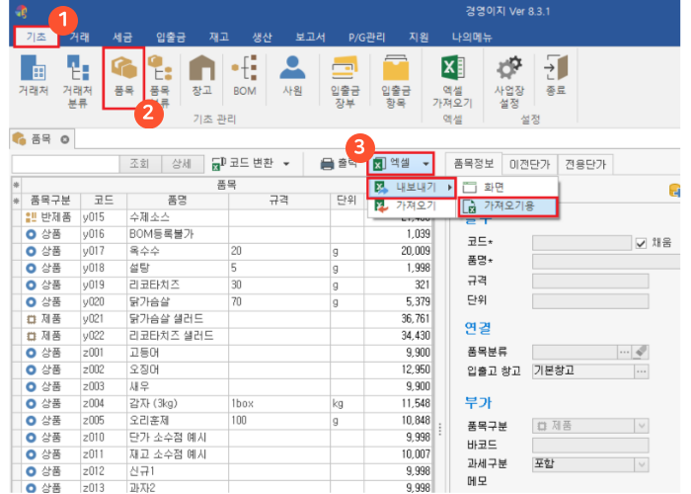Screen dimensions: 691x494
Task: Close the 품목 document tab
Action: [x=65, y=139]
